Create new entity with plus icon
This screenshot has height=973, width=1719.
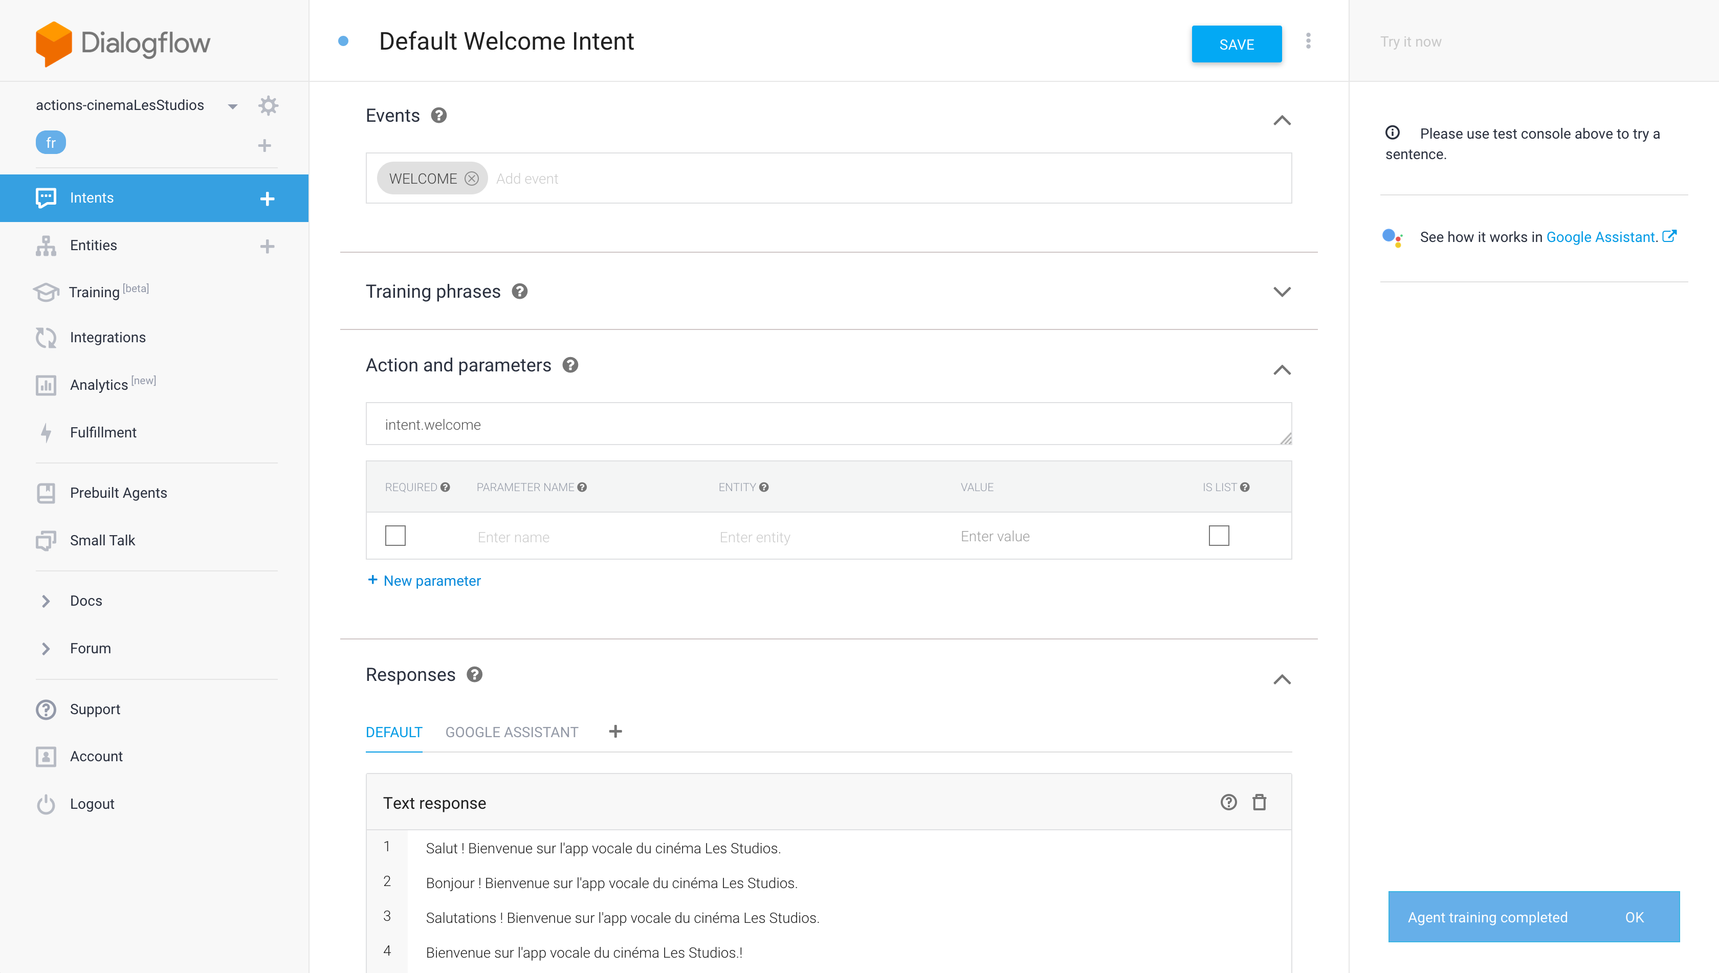(268, 246)
